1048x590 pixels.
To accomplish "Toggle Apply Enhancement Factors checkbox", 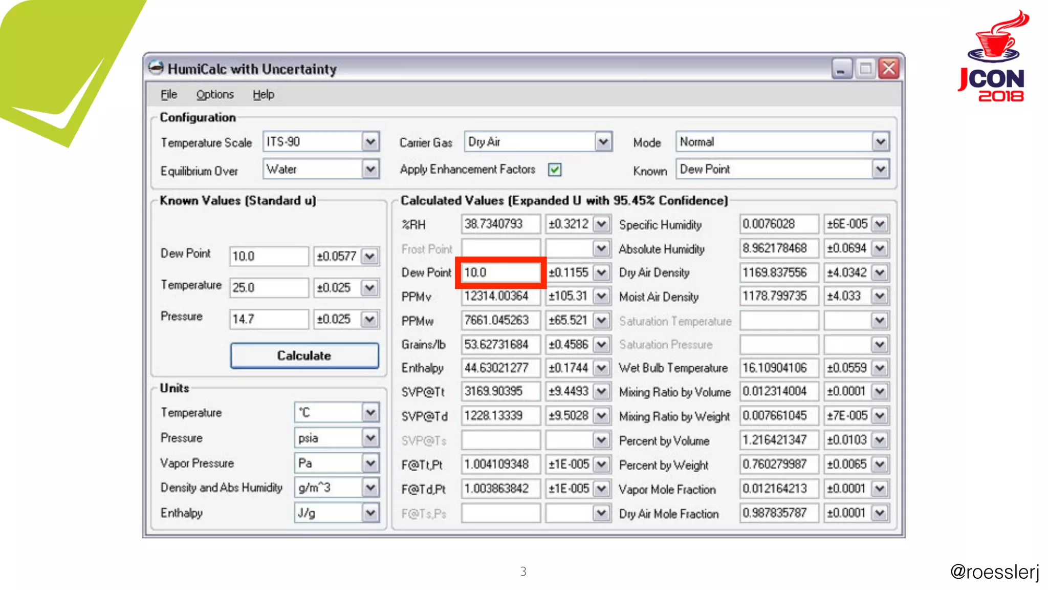I will point(554,170).
